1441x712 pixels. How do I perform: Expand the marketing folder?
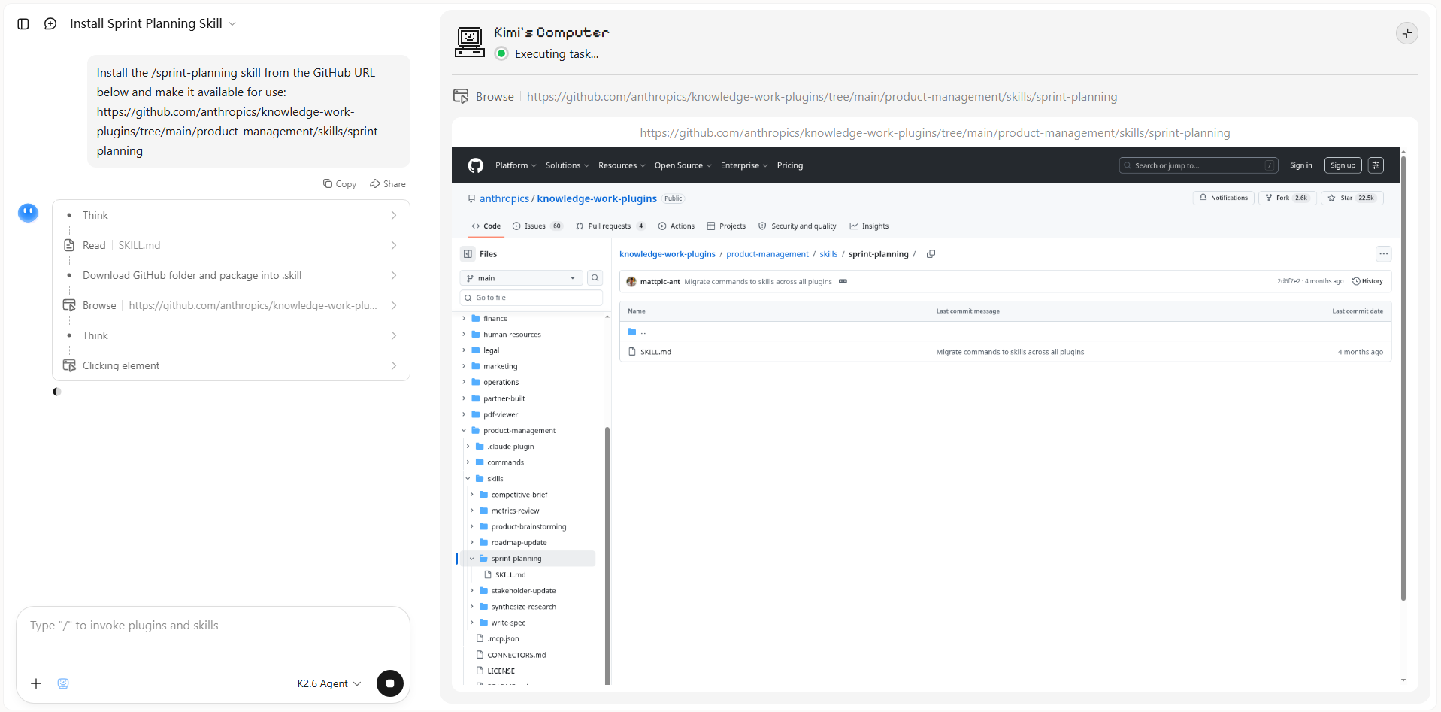(464, 366)
